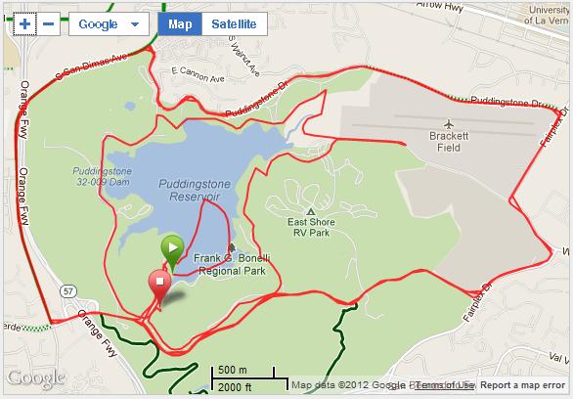Zoom in with the plus button
Image resolution: width=573 pixels, height=399 pixels.
[24, 24]
